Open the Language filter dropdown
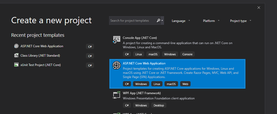Viewport: 277px width, 114px height. 181,21
